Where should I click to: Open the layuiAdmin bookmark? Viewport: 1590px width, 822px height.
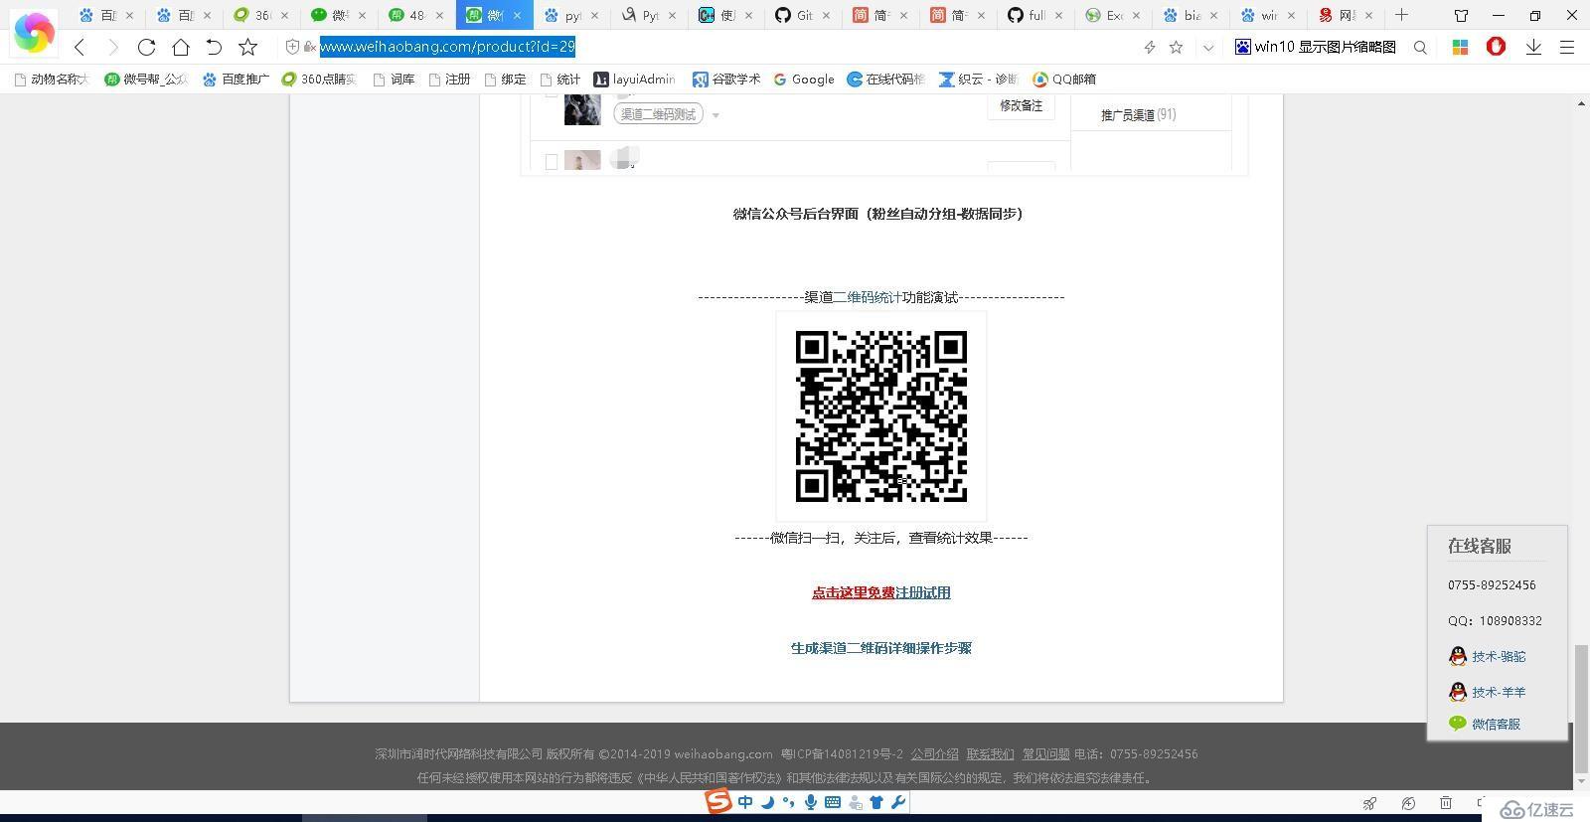point(634,79)
